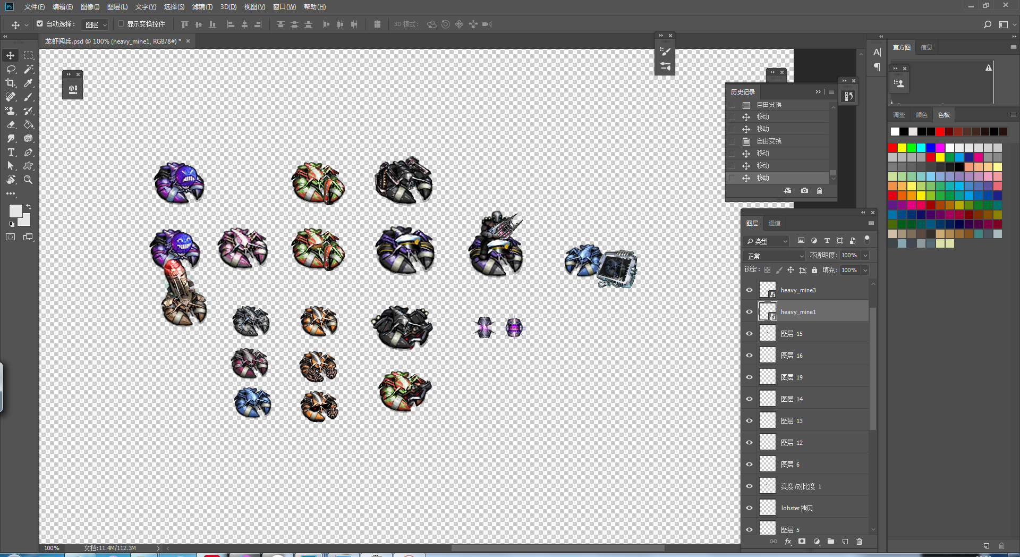Viewport: 1020px width, 557px height.
Task: Select the Crop tool
Action: (11, 83)
